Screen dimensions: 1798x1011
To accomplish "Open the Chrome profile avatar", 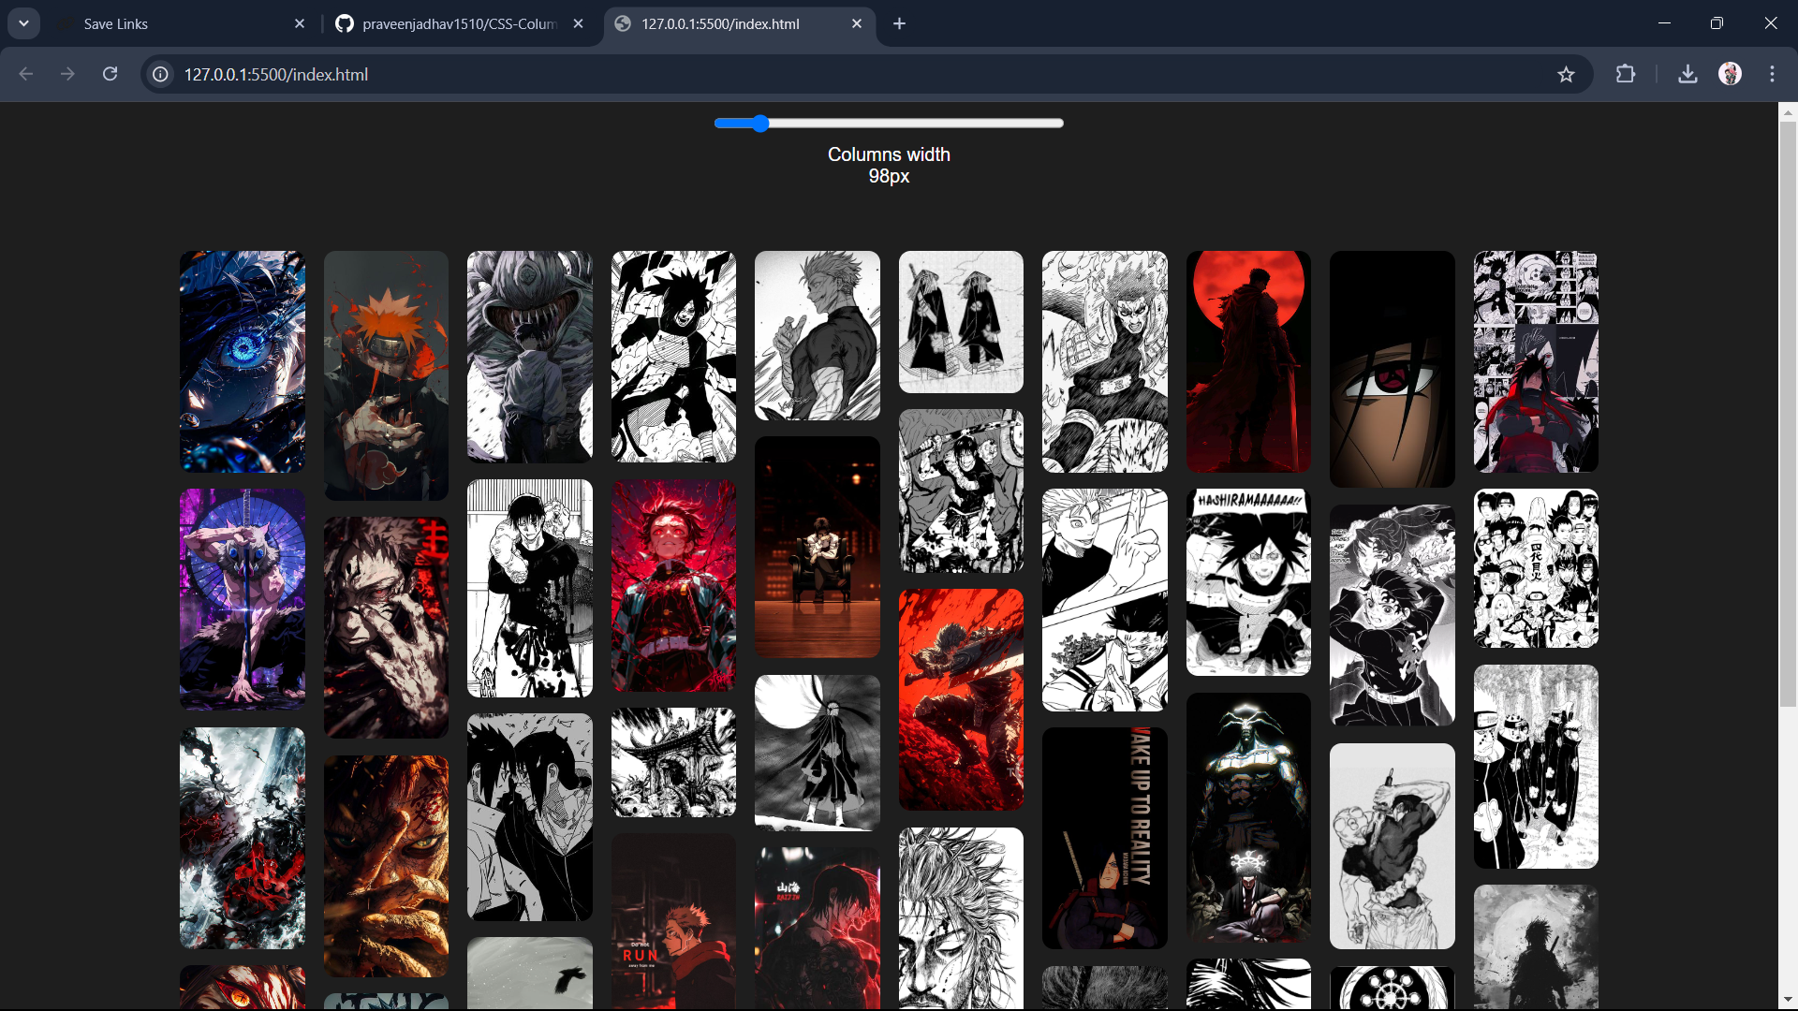I will coord(1730,74).
